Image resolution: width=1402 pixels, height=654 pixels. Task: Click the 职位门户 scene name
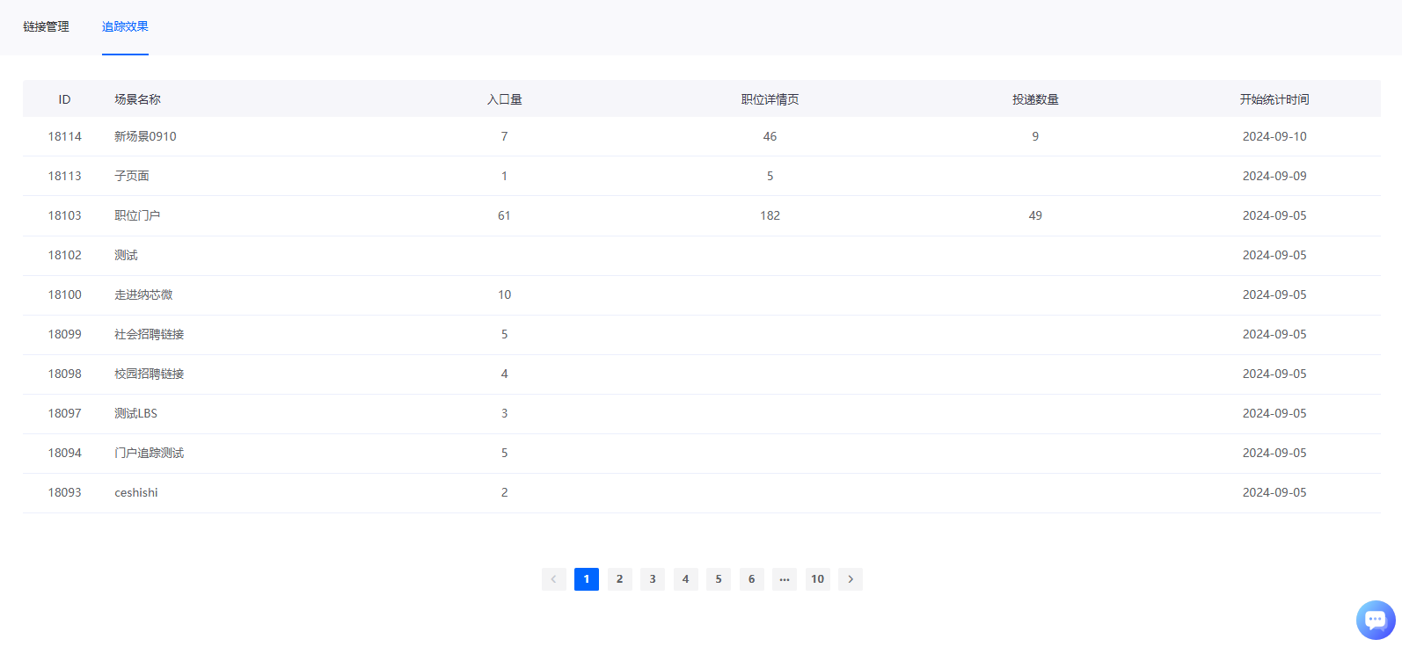(x=137, y=215)
